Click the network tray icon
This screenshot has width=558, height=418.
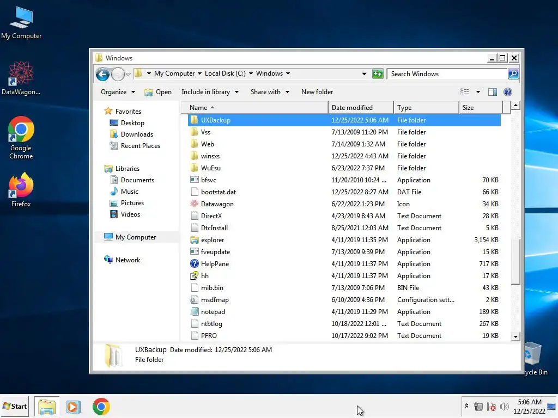(478, 407)
